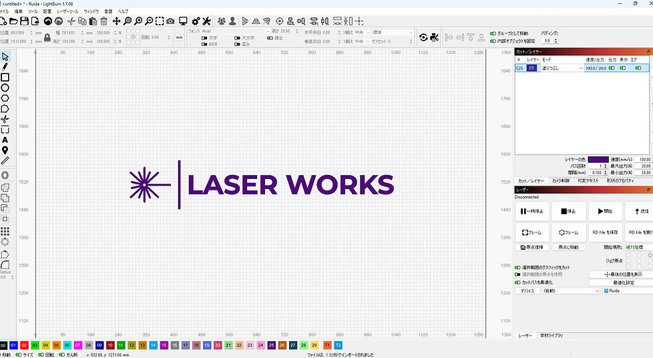The width and height of the screenshot is (653, 358).
Task: Open the X揃え alignment dropdown
Action: tap(362, 33)
